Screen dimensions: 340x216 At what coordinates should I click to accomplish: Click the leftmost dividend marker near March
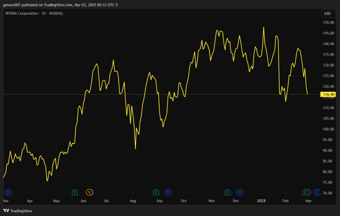(8, 192)
